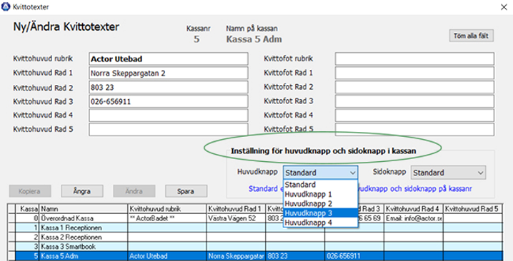The height and width of the screenshot is (261, 513).
Task: Click the Actor Utebad cell in grid
Action: (x=167, y=256)
